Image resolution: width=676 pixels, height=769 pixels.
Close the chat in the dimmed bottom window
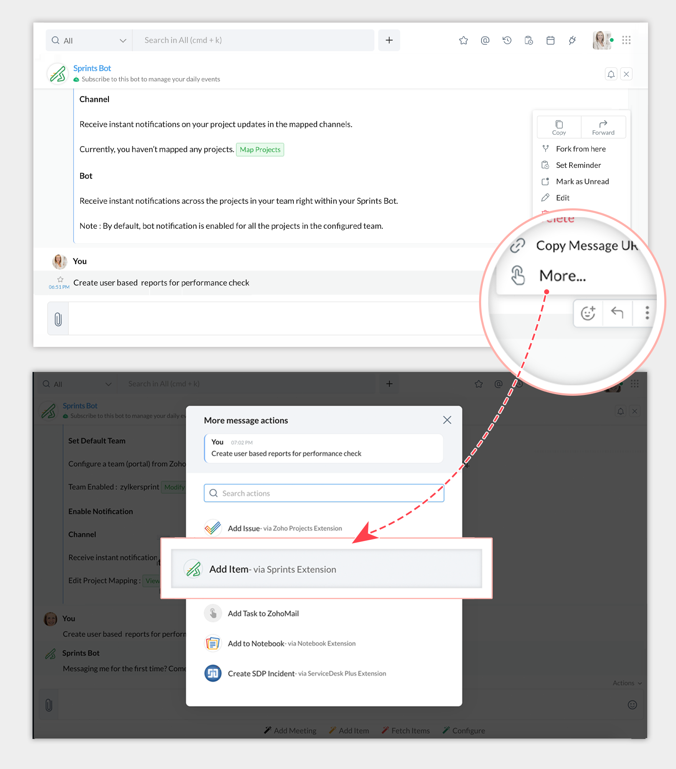[635, 411]
